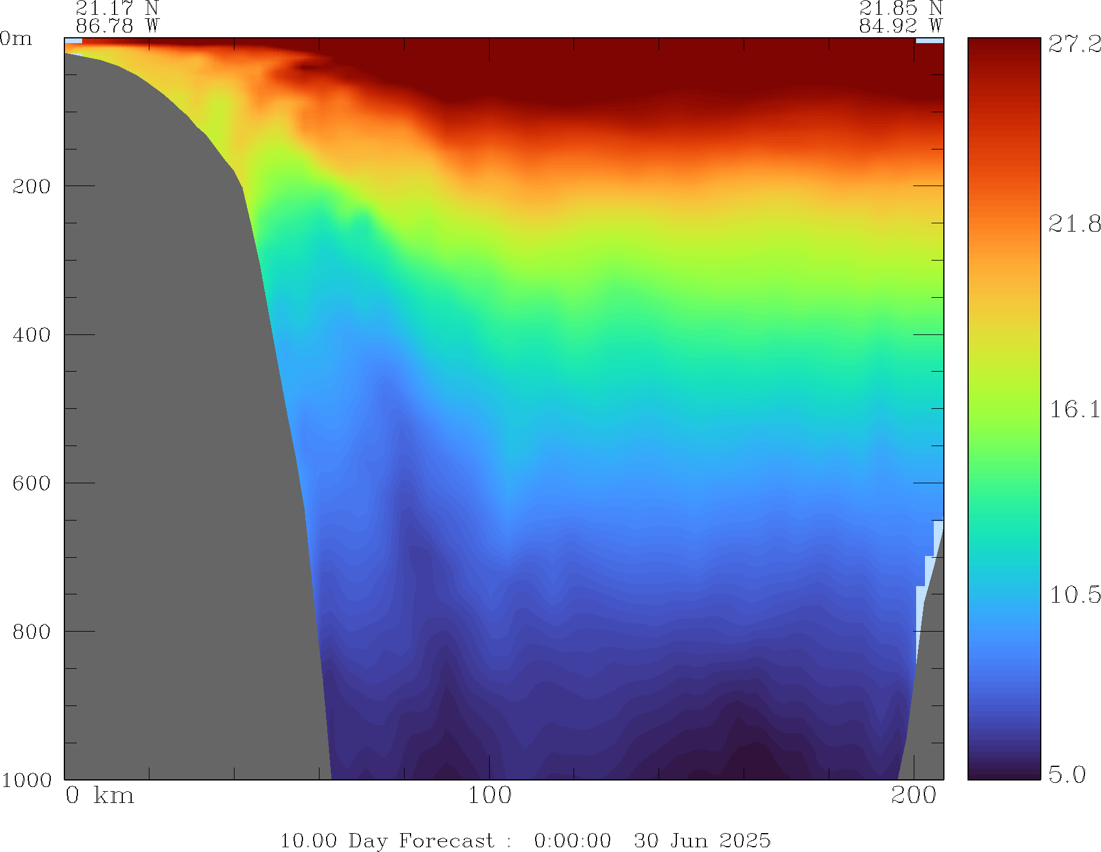Click the 21.17 N latitude label
The height and width of the screenshot is (852, 1101).
[117, 8]
